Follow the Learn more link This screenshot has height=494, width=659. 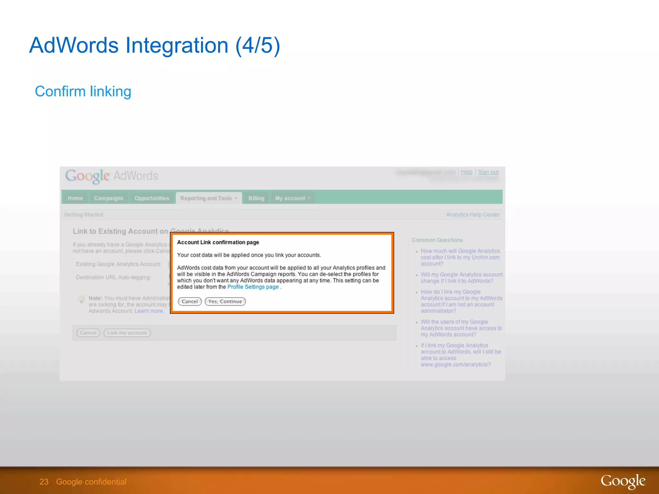(x=149, y=311)
